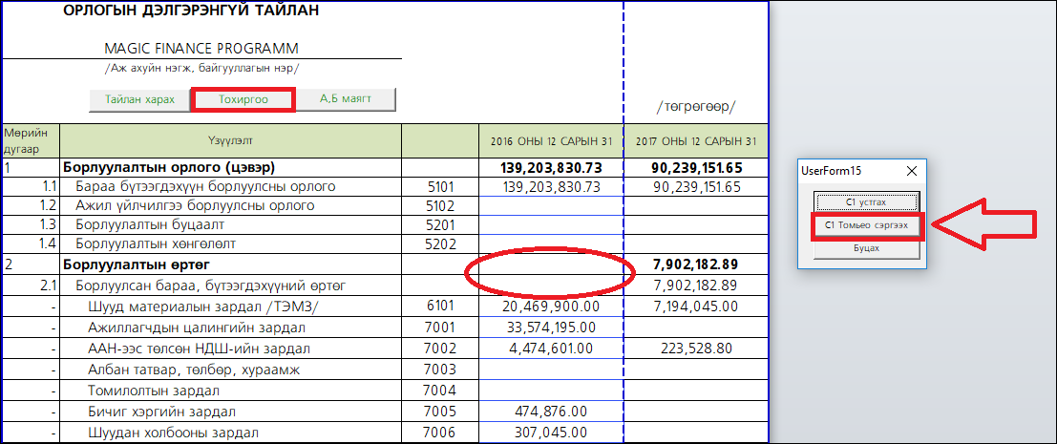Click the 33,574,195.00 salary expense cell
Viewport: 1057px width, 444px height.
point(550,328)
